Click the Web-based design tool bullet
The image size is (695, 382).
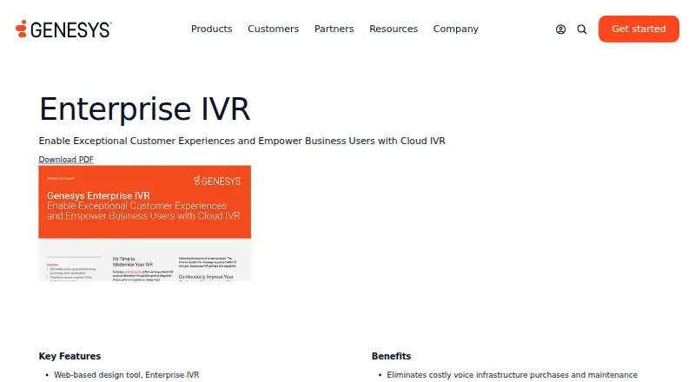(x=126, y=375)
